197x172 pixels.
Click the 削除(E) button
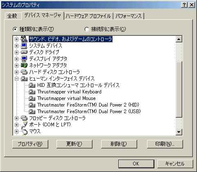pyautogui.click(x=119, y=144)
